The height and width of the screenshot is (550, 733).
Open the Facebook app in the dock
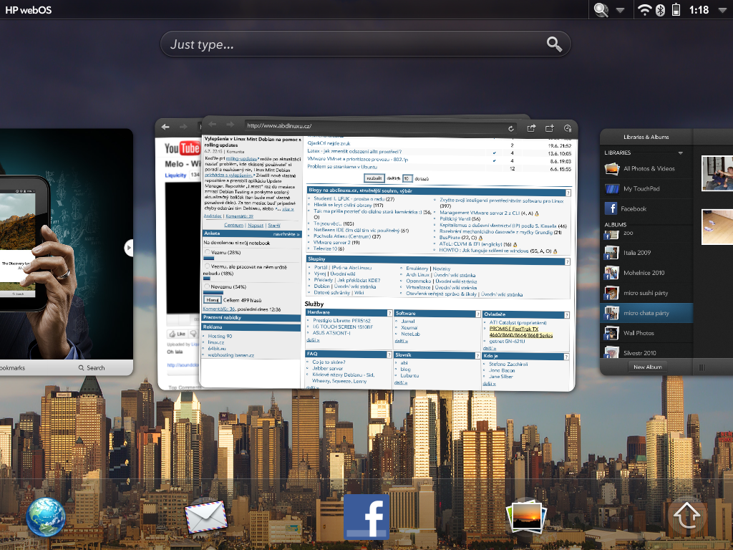[x=366, y=516]
